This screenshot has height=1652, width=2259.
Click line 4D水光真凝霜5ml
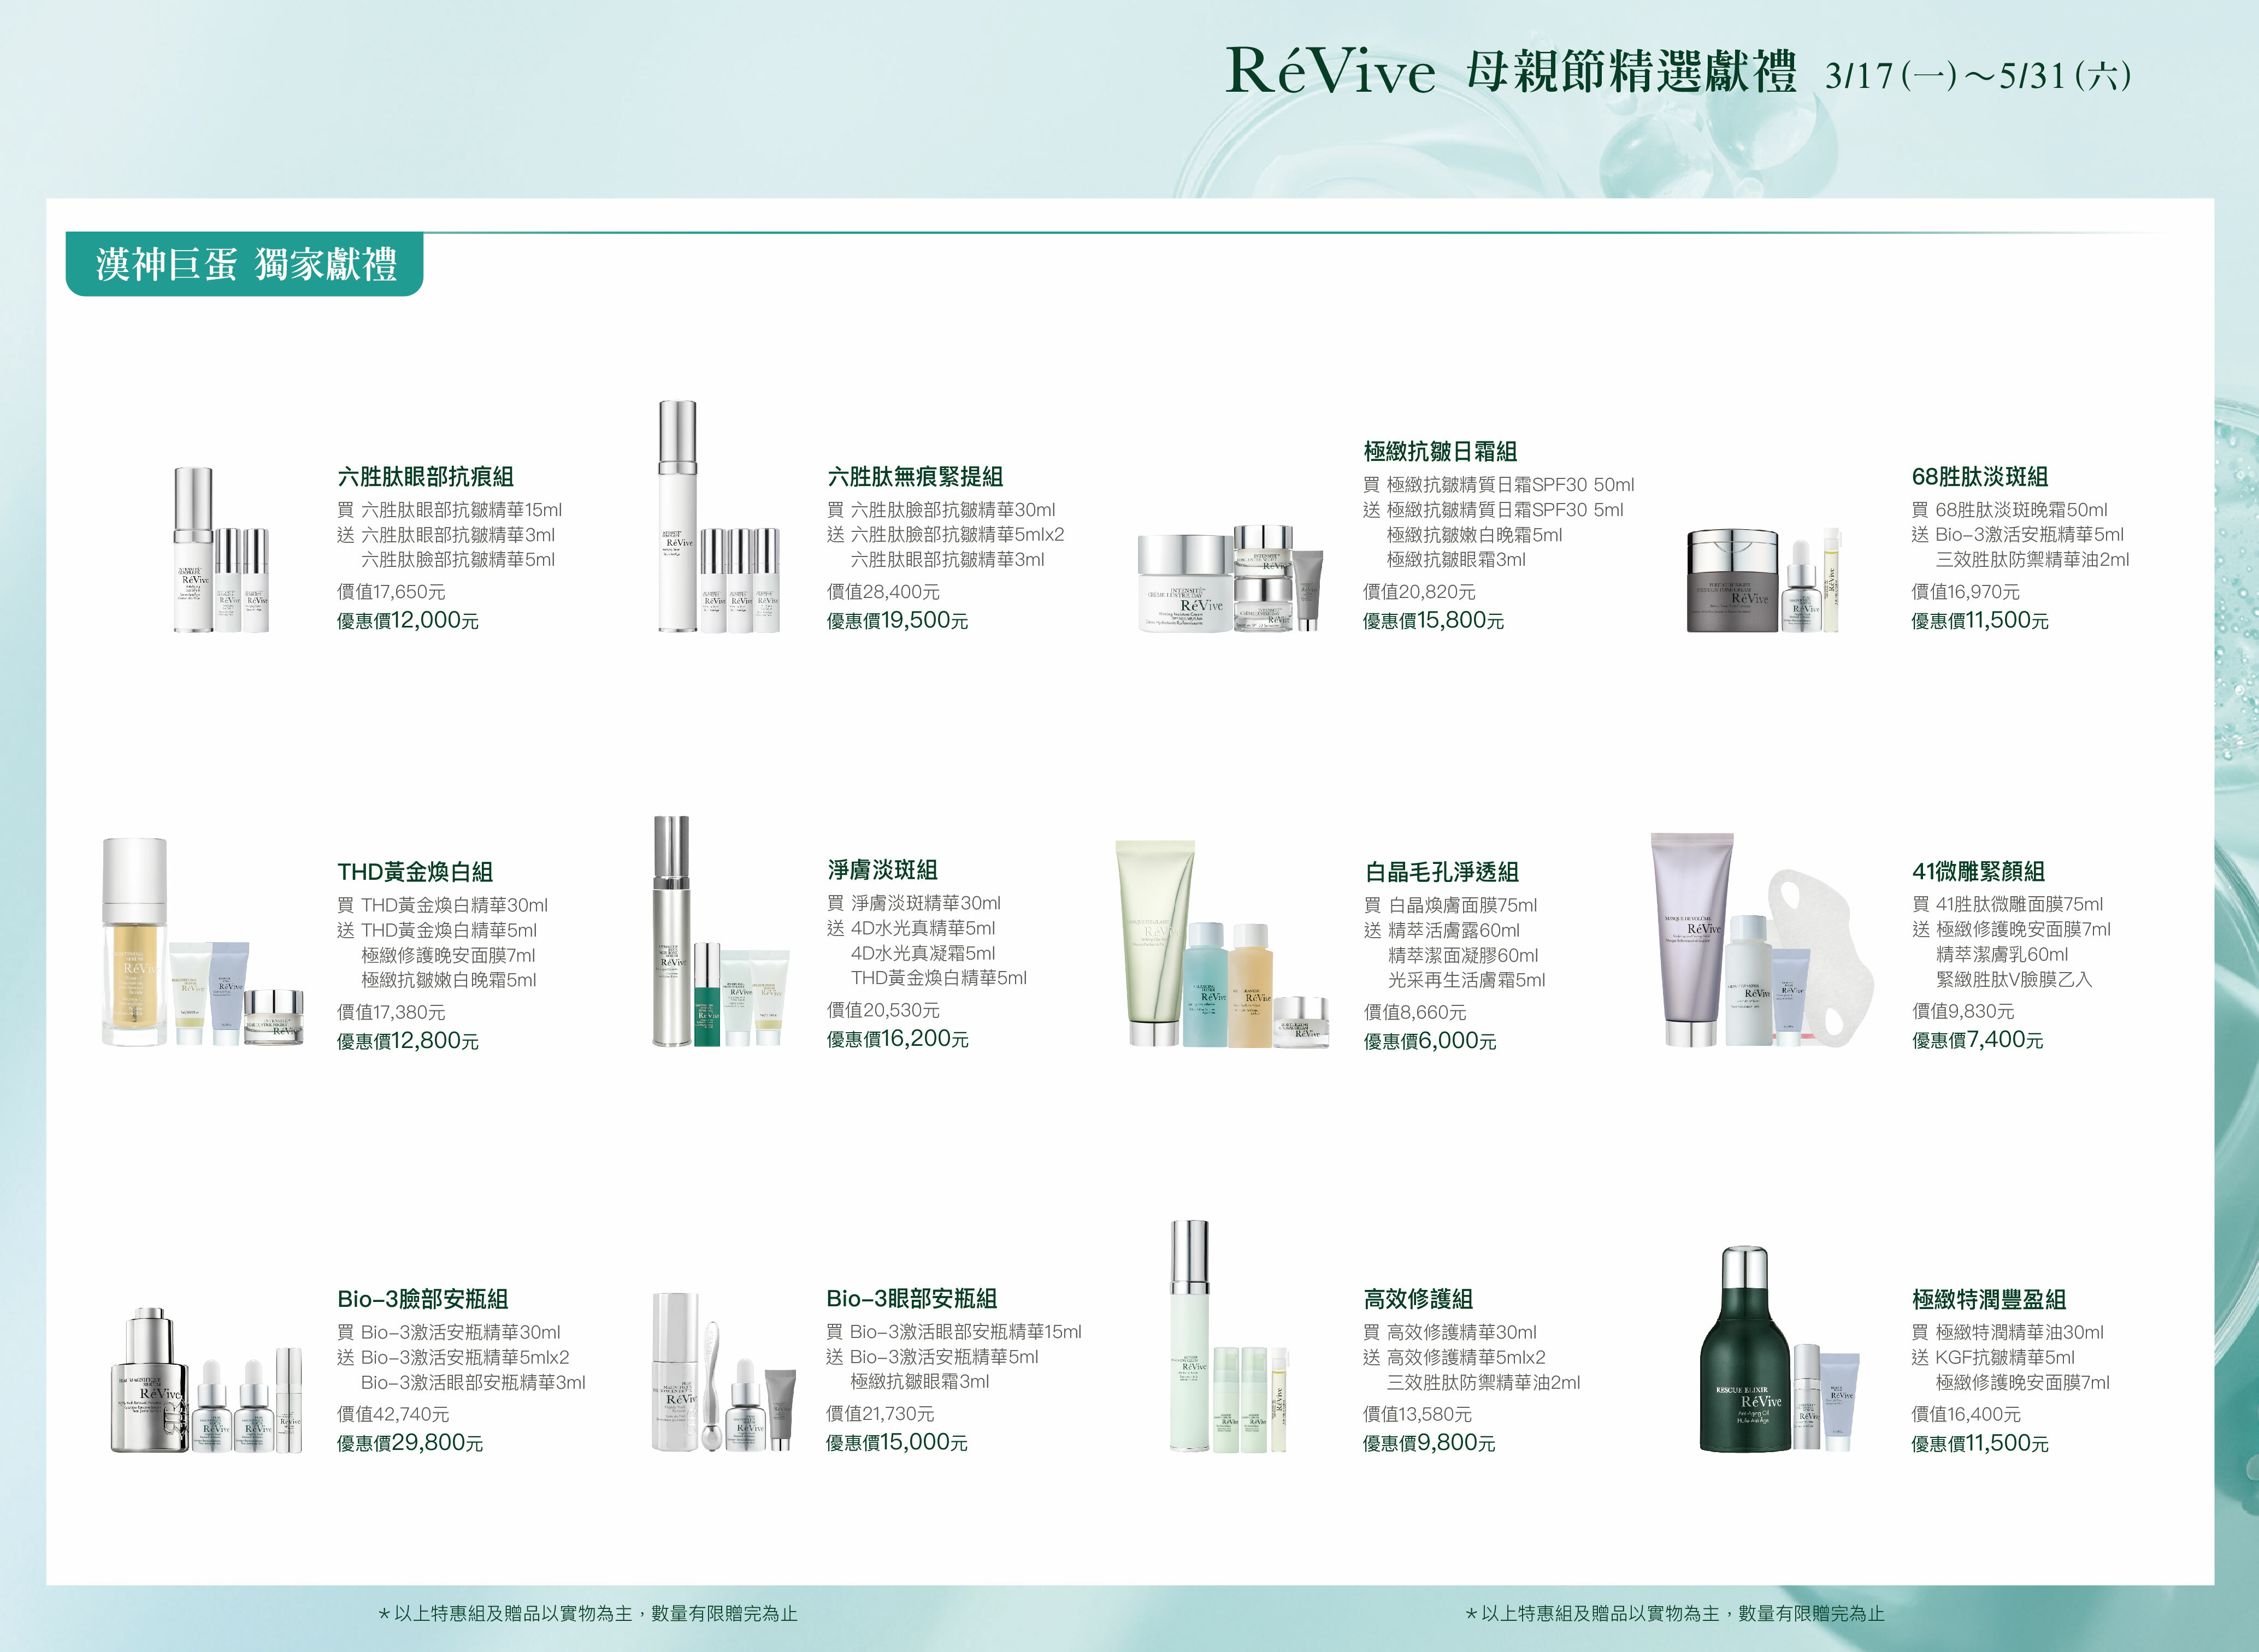click(922, 953)
